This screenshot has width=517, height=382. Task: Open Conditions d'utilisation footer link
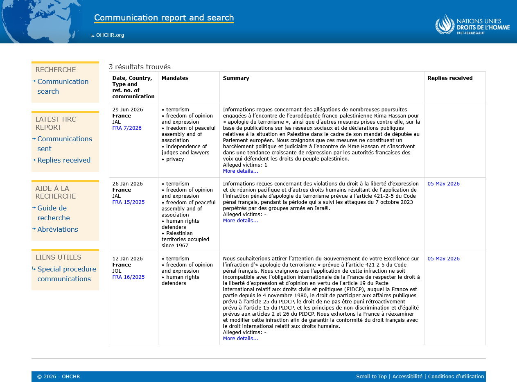point(456,377)
